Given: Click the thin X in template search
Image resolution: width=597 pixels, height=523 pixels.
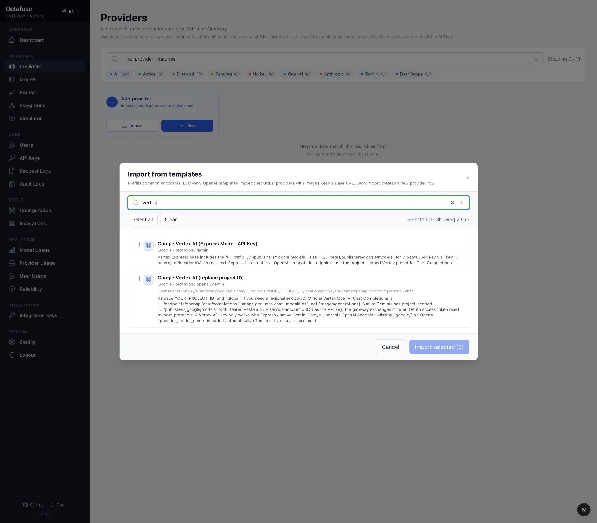Looking at the screenshot, I should coord(462,203).
